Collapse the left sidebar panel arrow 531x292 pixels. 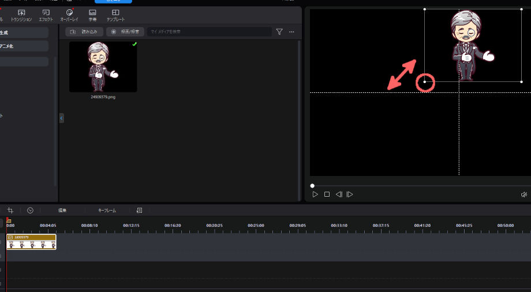pos(62,118)
